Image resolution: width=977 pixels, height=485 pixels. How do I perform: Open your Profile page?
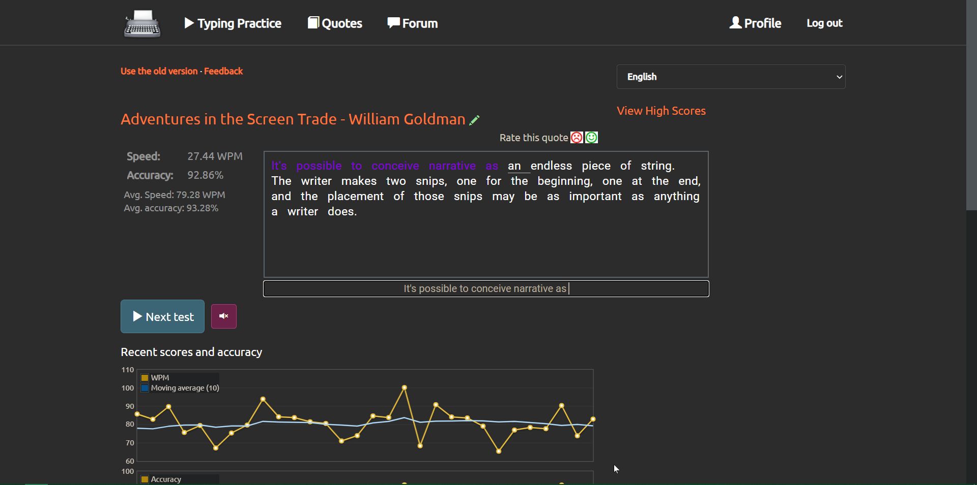pyautogui.click(x=755, y=23)
